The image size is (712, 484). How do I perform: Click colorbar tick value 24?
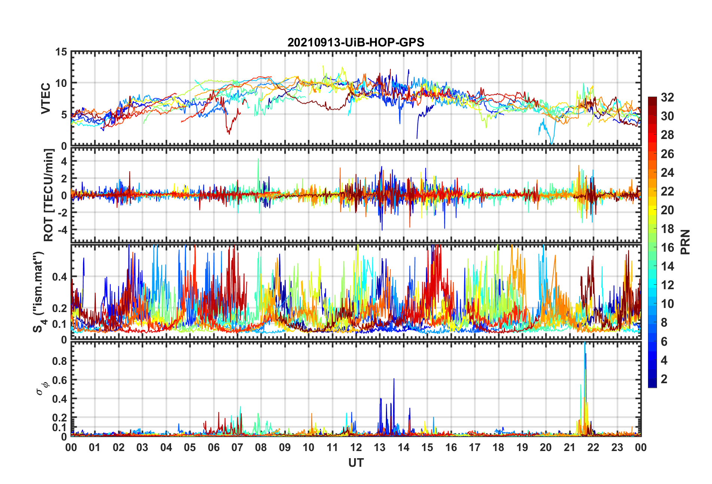667,172
